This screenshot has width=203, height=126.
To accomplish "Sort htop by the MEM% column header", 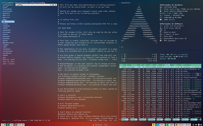I will [x=172, y=65].
